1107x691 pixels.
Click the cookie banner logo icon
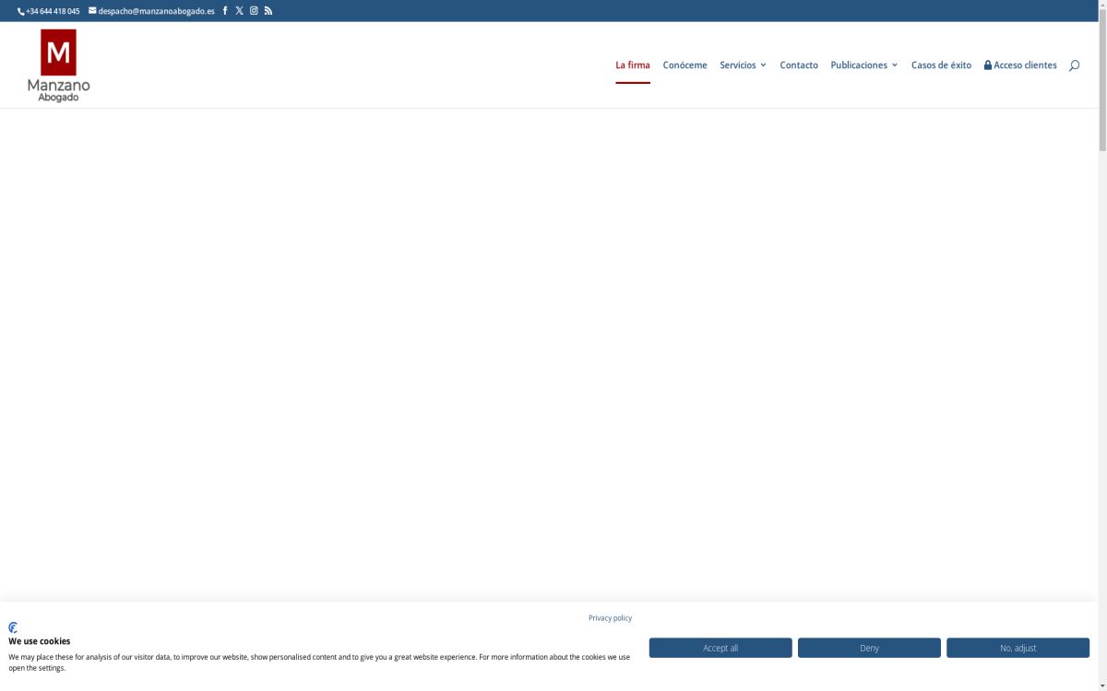coord(13,627)
